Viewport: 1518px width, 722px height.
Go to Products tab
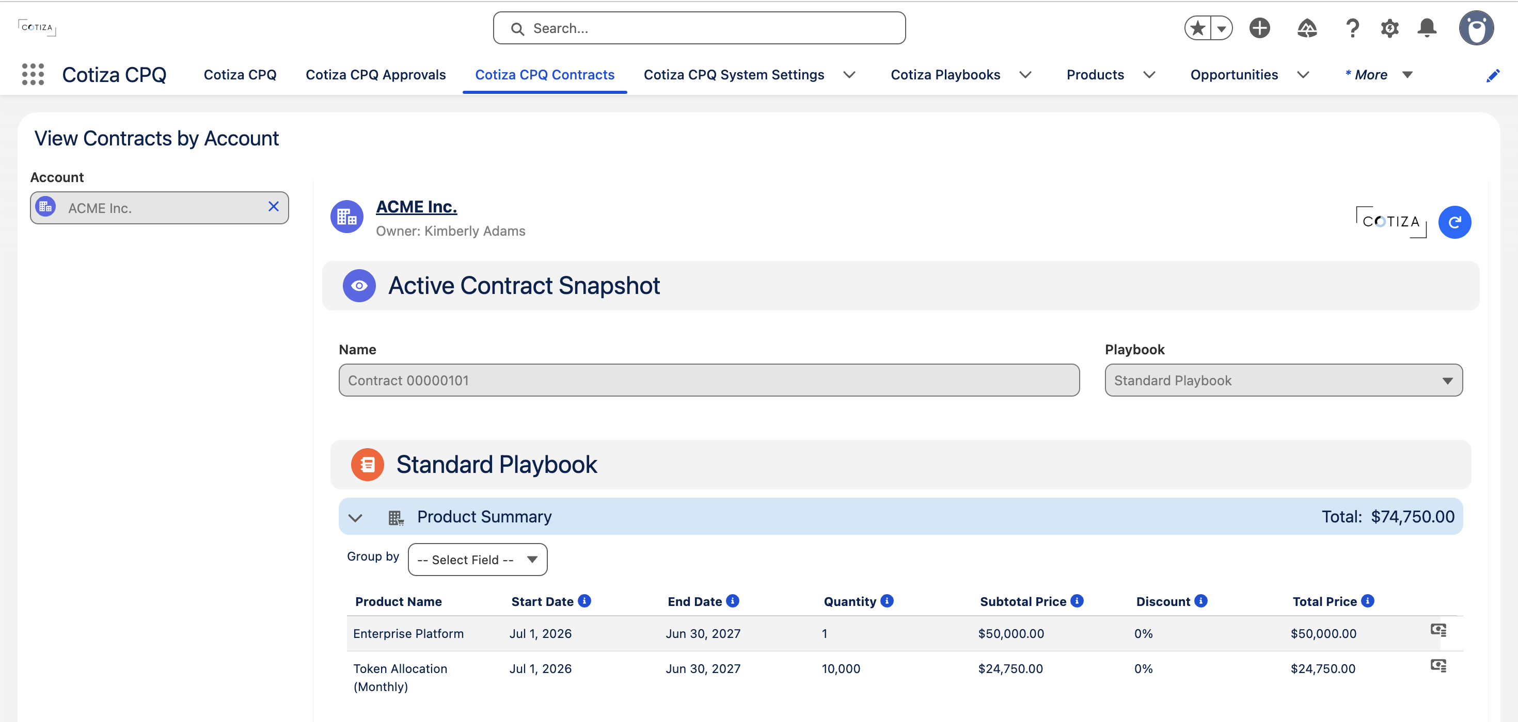click(x=1095, y=75)
